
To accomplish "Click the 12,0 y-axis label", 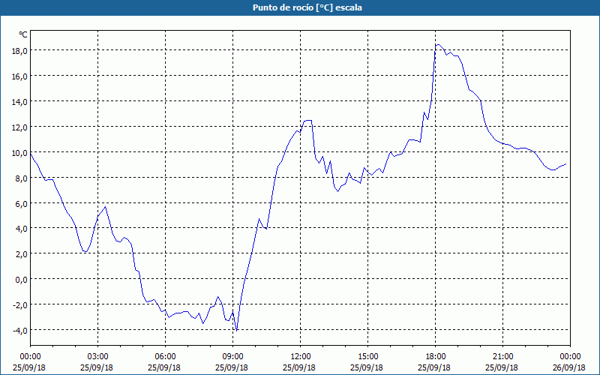I will pyautogui.click(x=19, y=127).
